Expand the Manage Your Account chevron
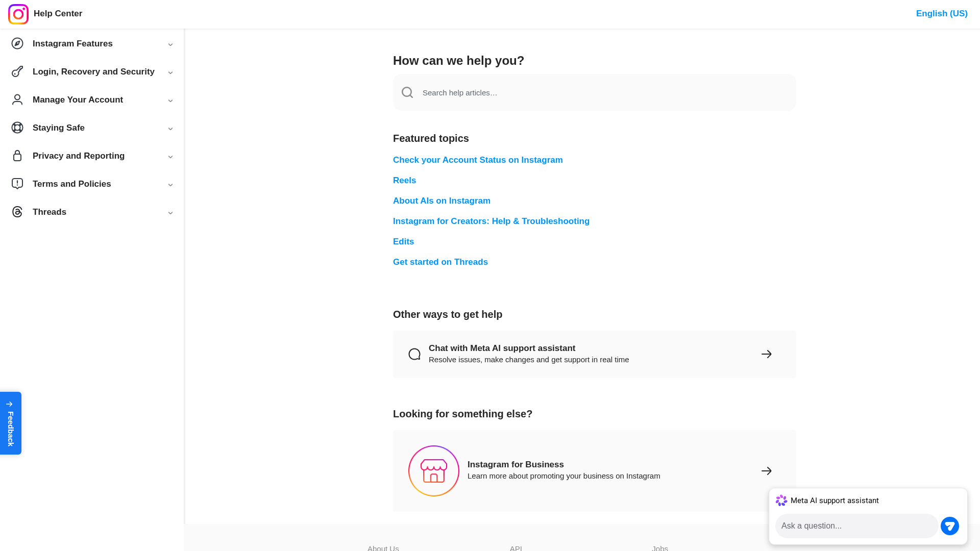Screen dimensions: 980x551 click(x=170, y=101)
